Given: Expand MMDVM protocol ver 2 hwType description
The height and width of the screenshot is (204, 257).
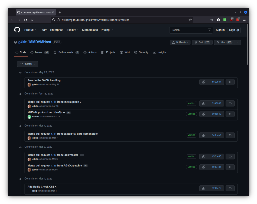Looking at the screenshot, I should click(68, 113).
